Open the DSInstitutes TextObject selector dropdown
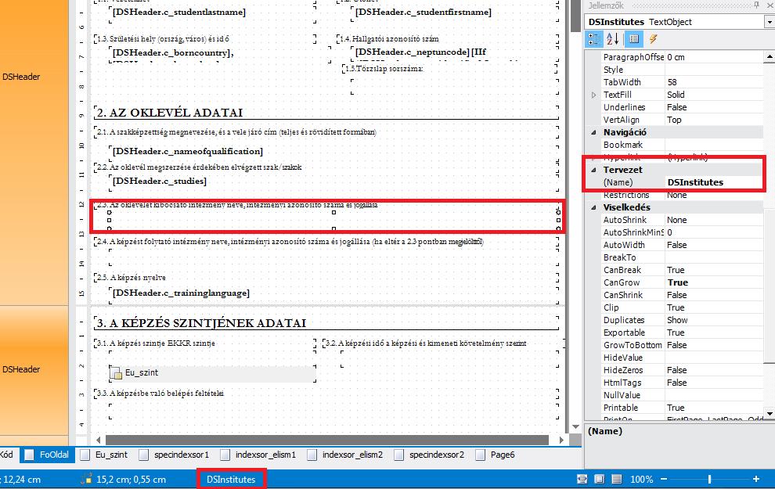The image size is (775, 489). (769, 22)
